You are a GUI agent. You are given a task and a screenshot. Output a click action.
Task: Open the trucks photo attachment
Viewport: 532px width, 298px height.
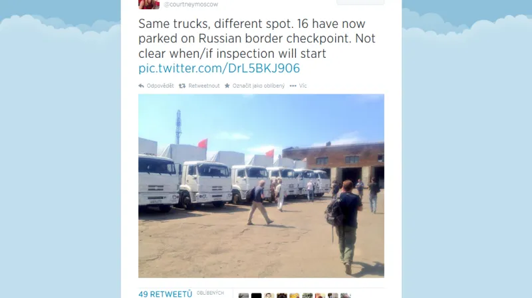click(261, 186)
